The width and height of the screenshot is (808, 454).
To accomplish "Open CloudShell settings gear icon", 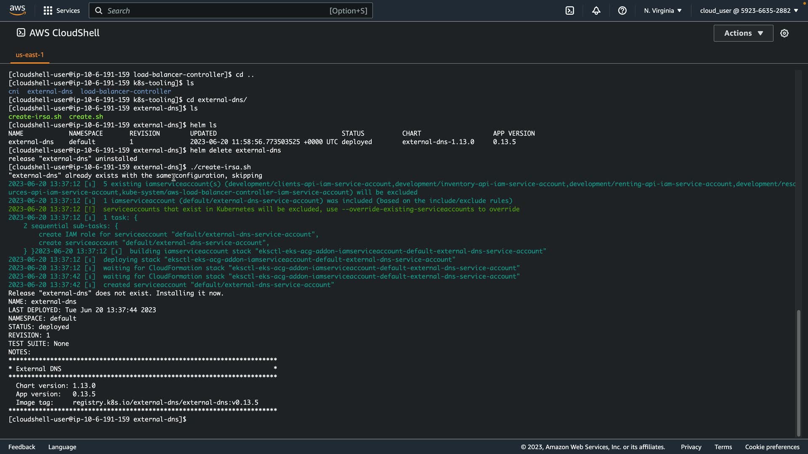I will (784, 33).
